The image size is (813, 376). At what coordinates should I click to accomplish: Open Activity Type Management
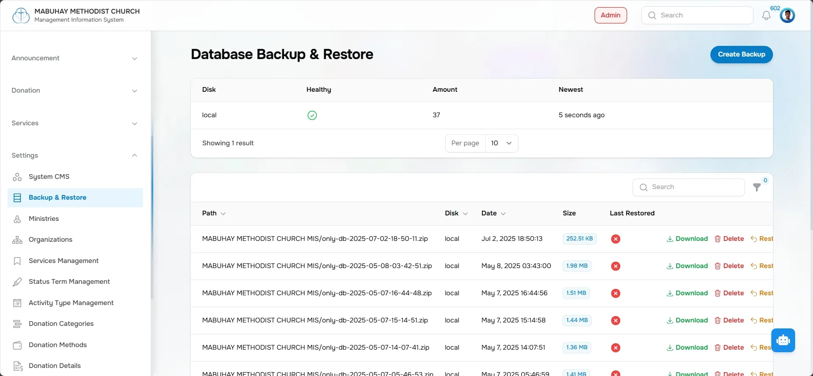point(75,303)
